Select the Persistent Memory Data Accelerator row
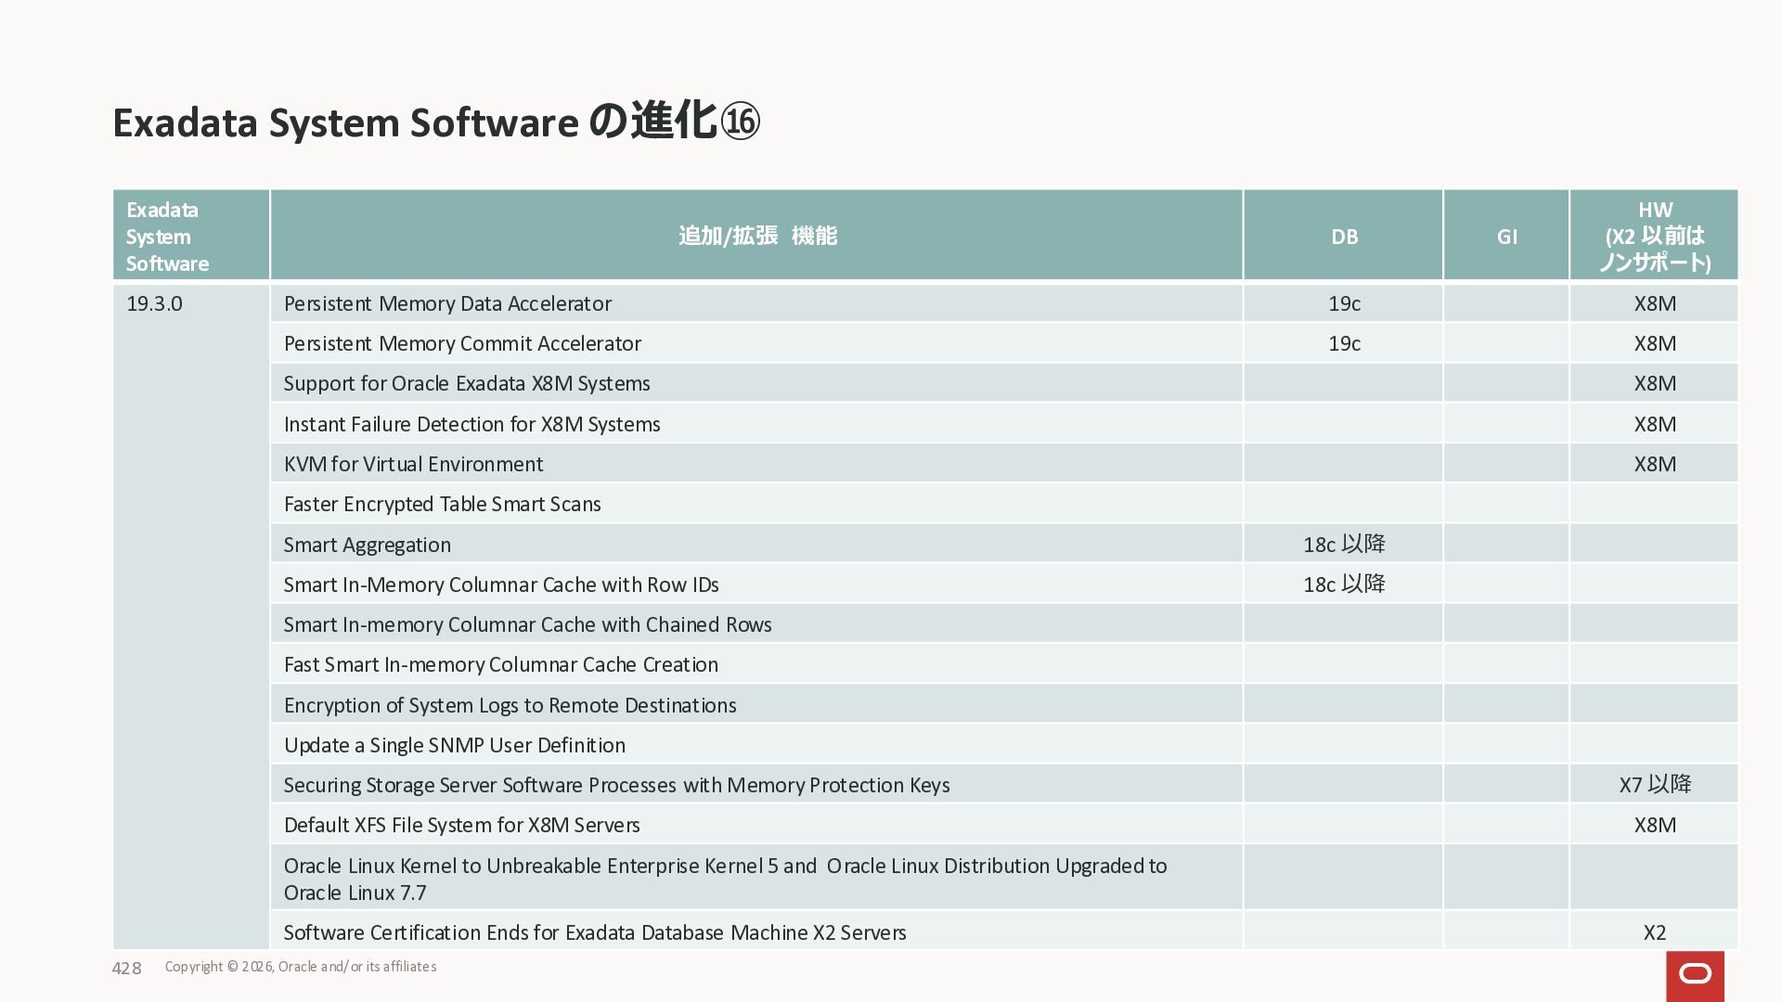 point(447,304)
